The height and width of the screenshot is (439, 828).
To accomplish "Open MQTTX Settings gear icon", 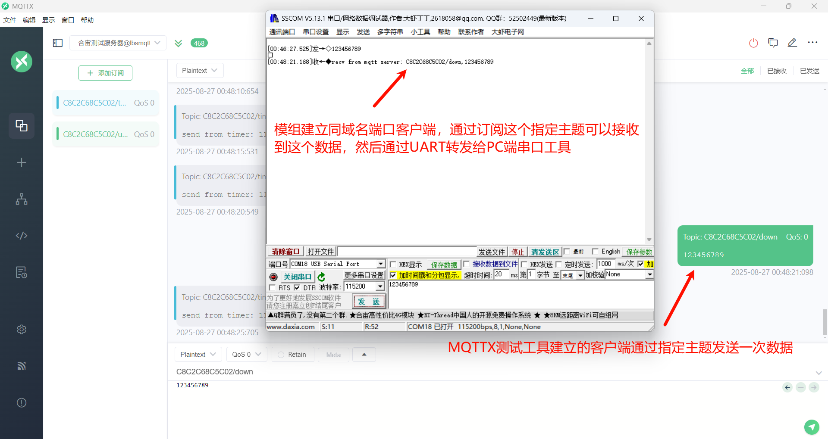I will 22,330.
